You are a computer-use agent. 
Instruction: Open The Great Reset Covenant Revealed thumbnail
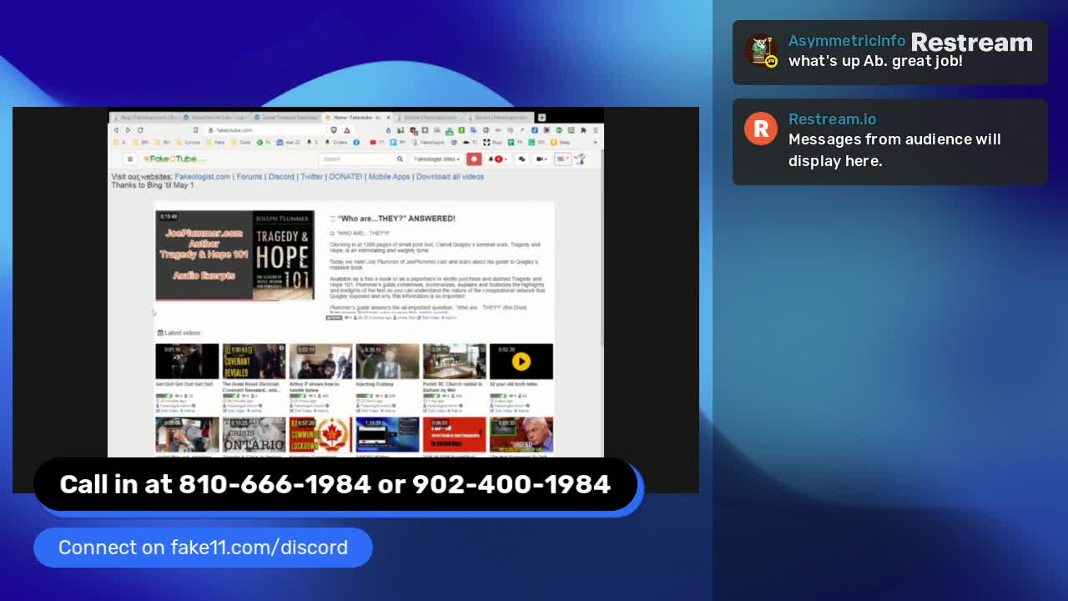[254, 361]
